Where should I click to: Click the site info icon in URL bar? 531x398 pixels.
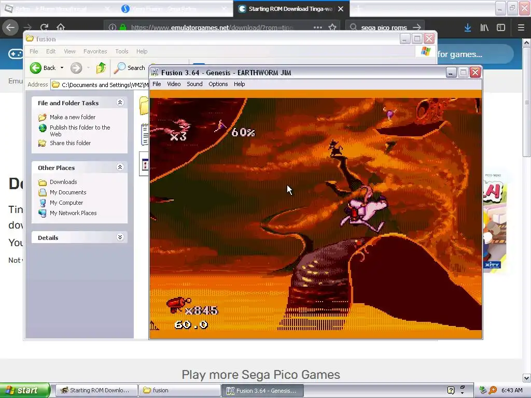(113, 27)
